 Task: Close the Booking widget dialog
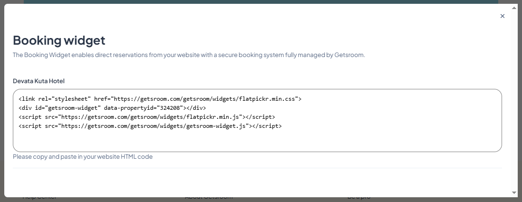[503, 16]
